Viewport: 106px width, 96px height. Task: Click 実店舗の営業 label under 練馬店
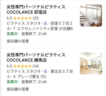18,89
